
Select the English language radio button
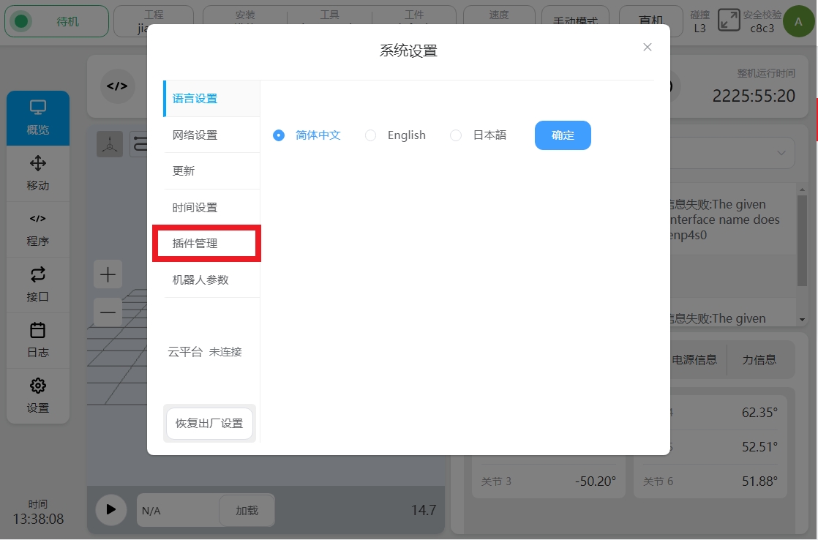pyautogui.click(x=371, y=135)
